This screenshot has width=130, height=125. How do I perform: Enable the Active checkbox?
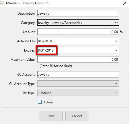(x=40, y=102)
